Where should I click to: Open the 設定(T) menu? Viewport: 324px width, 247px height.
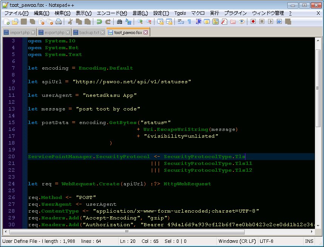tap(161, 13)
